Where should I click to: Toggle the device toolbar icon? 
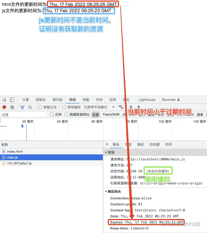pos(12,100)
